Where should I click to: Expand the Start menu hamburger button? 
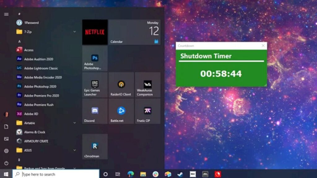(6, 14)
